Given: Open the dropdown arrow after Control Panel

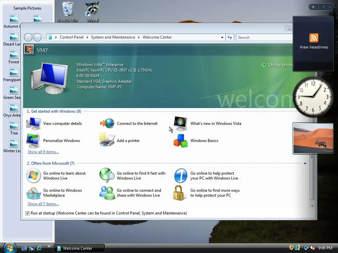Looking at the screenshot, I should [87, 37].
